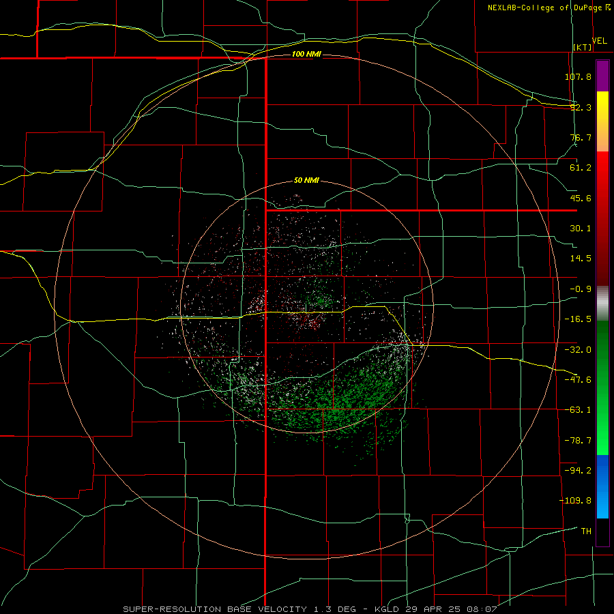Pick the yellow-orange segment of color bar

602,121
